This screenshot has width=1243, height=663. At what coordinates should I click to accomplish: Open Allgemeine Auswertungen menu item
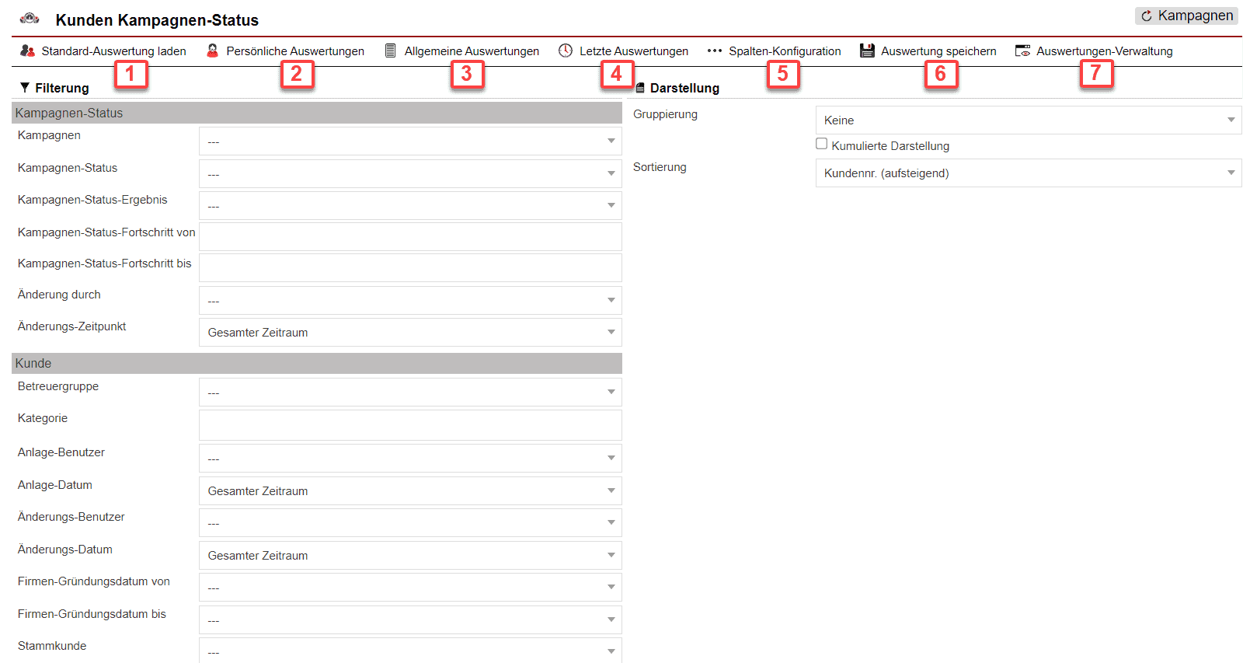tap(471, 51)
